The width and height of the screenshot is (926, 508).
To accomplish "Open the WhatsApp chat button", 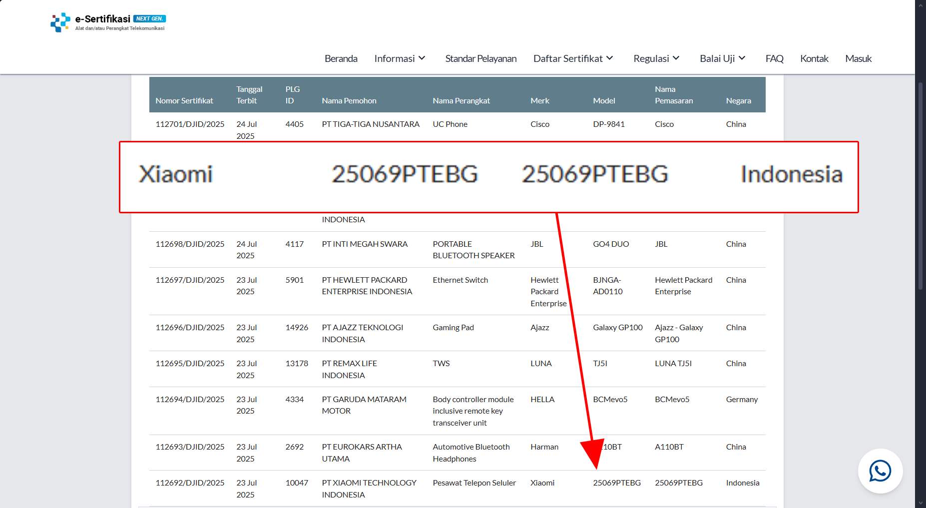I will pyautogui.click(x=880, y=471).
